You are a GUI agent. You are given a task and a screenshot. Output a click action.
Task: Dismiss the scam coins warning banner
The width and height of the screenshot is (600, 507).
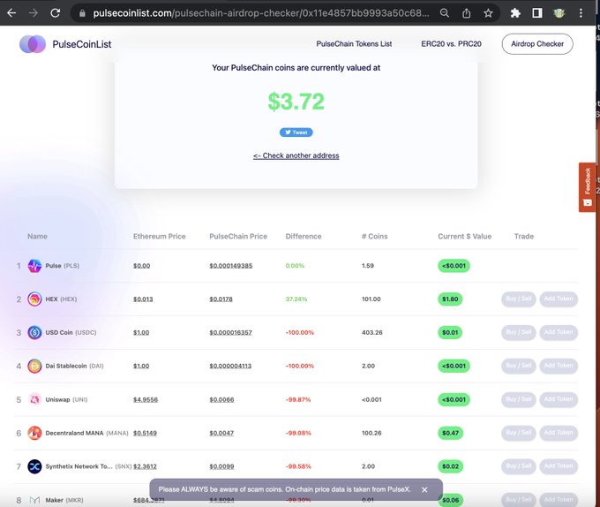coord(424,489)
